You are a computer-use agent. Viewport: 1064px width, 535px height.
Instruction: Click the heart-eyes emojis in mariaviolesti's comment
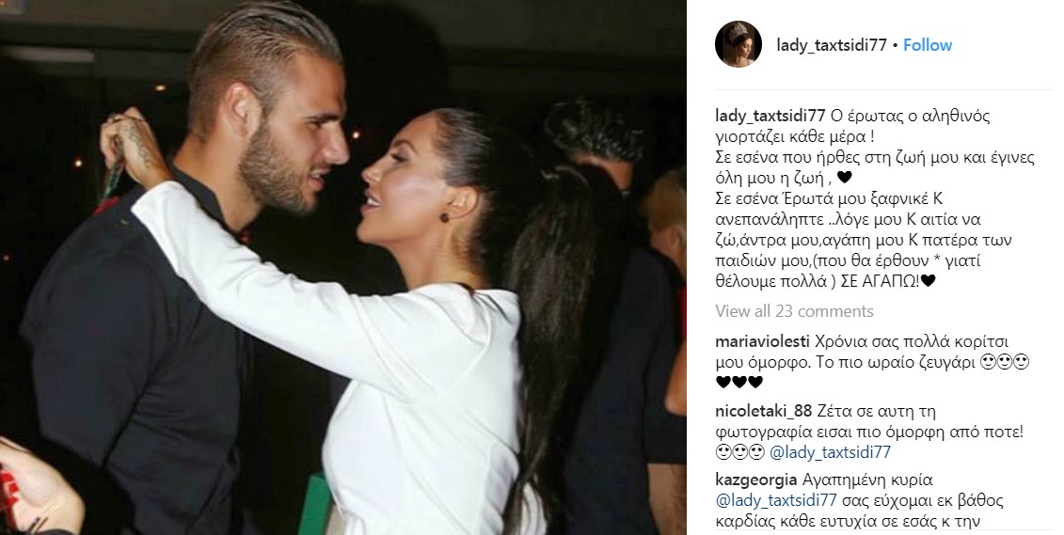(x=1007, y=362)
